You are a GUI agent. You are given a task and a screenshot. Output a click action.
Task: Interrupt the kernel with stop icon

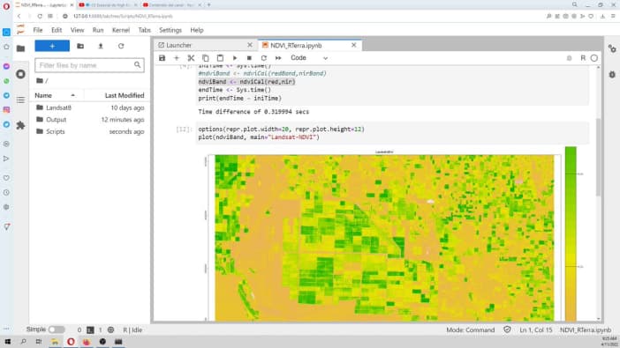tap(249, 58)
